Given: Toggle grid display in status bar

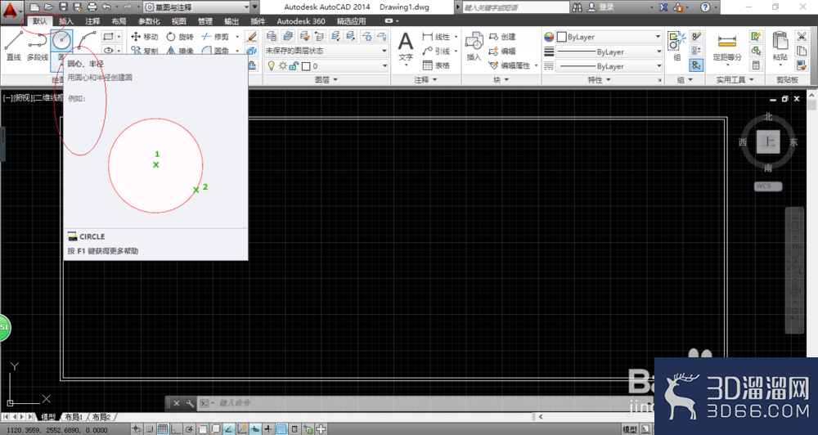Looking at the screenshot, I should coord(163,429).
